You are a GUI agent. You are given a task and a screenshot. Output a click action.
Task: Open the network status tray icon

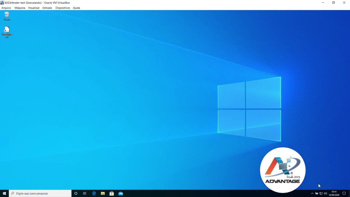321,193
